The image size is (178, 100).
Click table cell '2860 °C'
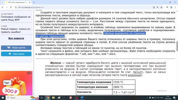124,87
